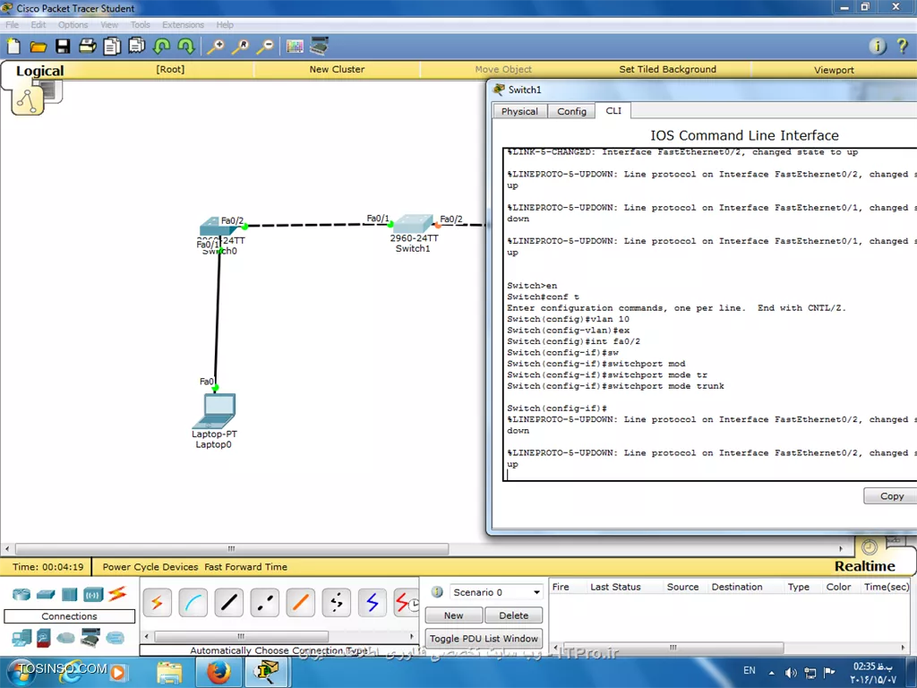Screen dimensions: 917x688
Task: Click Switch0 device in workspace
Action: (x=218, y=228)
